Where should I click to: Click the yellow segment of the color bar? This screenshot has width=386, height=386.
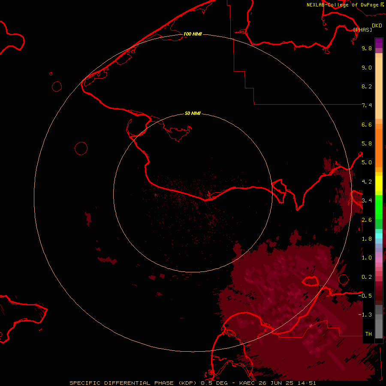point(379,184)
